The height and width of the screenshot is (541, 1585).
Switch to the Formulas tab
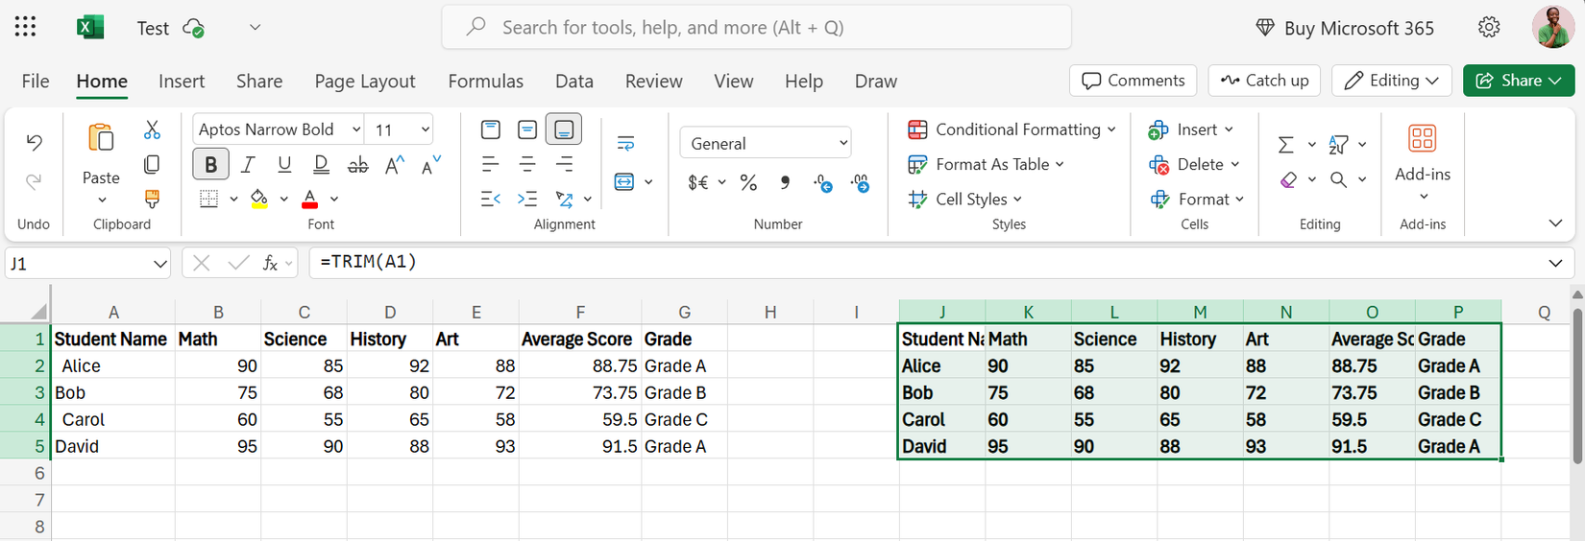485,81
